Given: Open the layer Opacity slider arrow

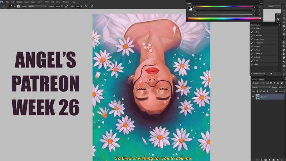Looking at the screenshot, I should coord(285,87).
